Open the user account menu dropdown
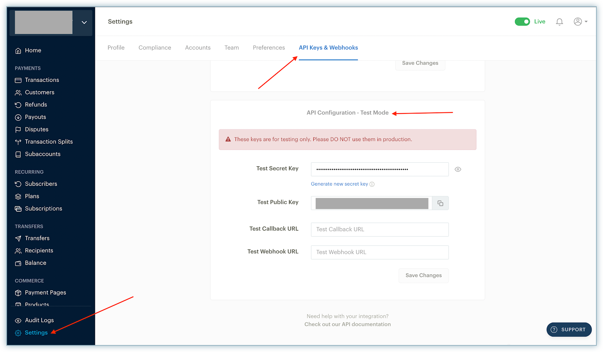 click(x=580, y=22)
